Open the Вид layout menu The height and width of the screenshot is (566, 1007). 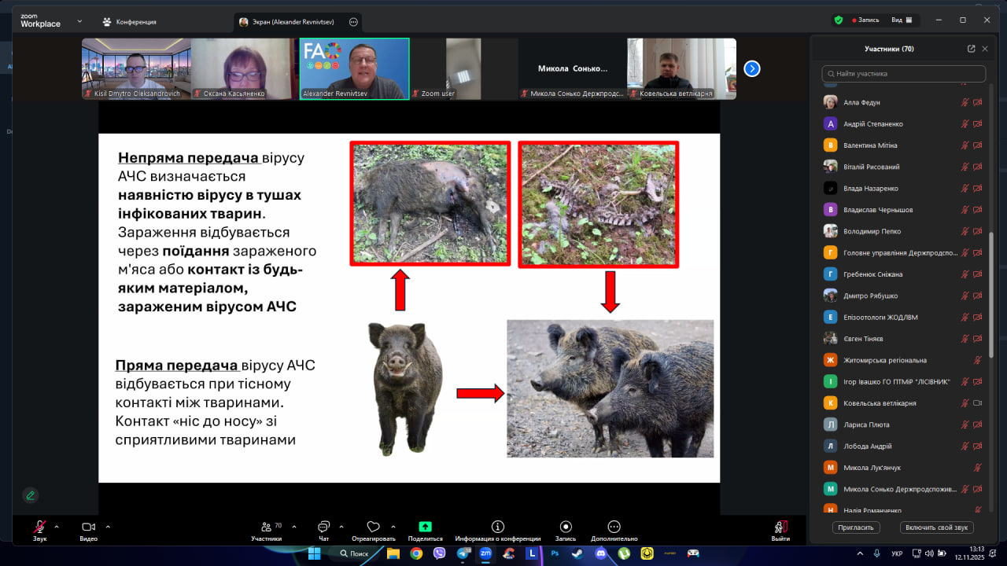pos(901,20)
